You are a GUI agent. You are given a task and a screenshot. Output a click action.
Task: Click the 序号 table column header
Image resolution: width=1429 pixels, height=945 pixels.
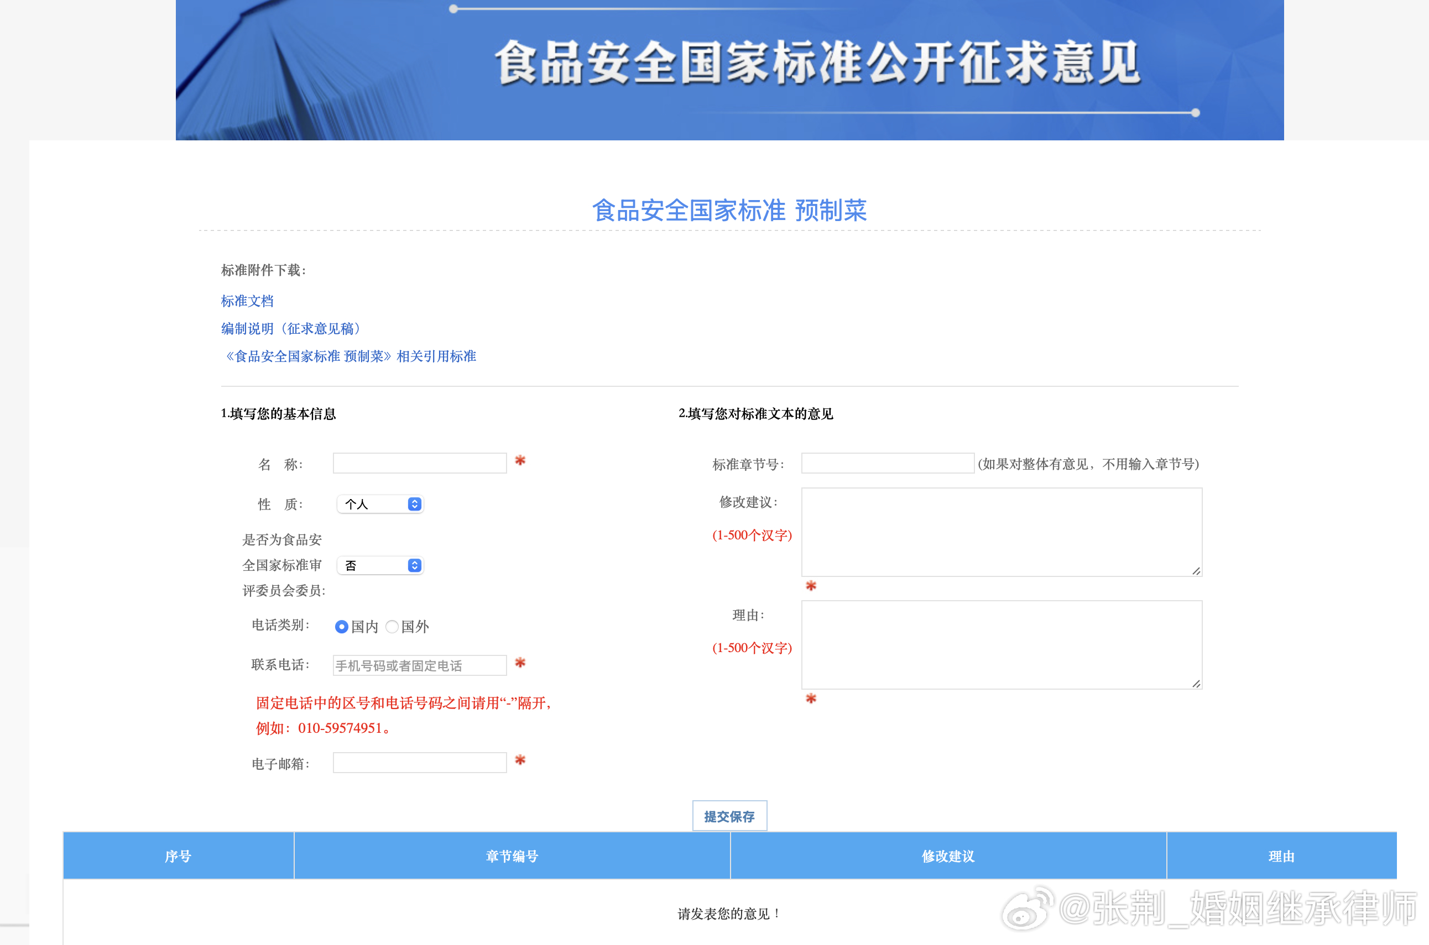point(178,856)
